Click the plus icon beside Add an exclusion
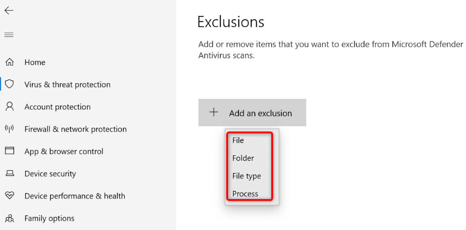This screenshot has height=230, width=466. point(213,112)
